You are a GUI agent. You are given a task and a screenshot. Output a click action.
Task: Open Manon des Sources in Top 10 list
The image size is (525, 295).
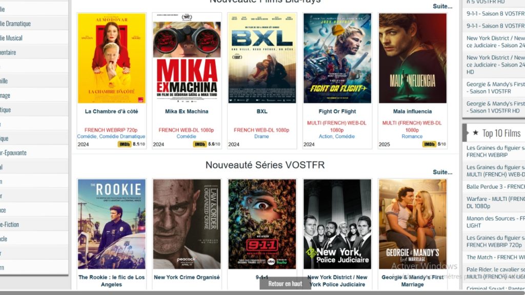tap(496, 222)
